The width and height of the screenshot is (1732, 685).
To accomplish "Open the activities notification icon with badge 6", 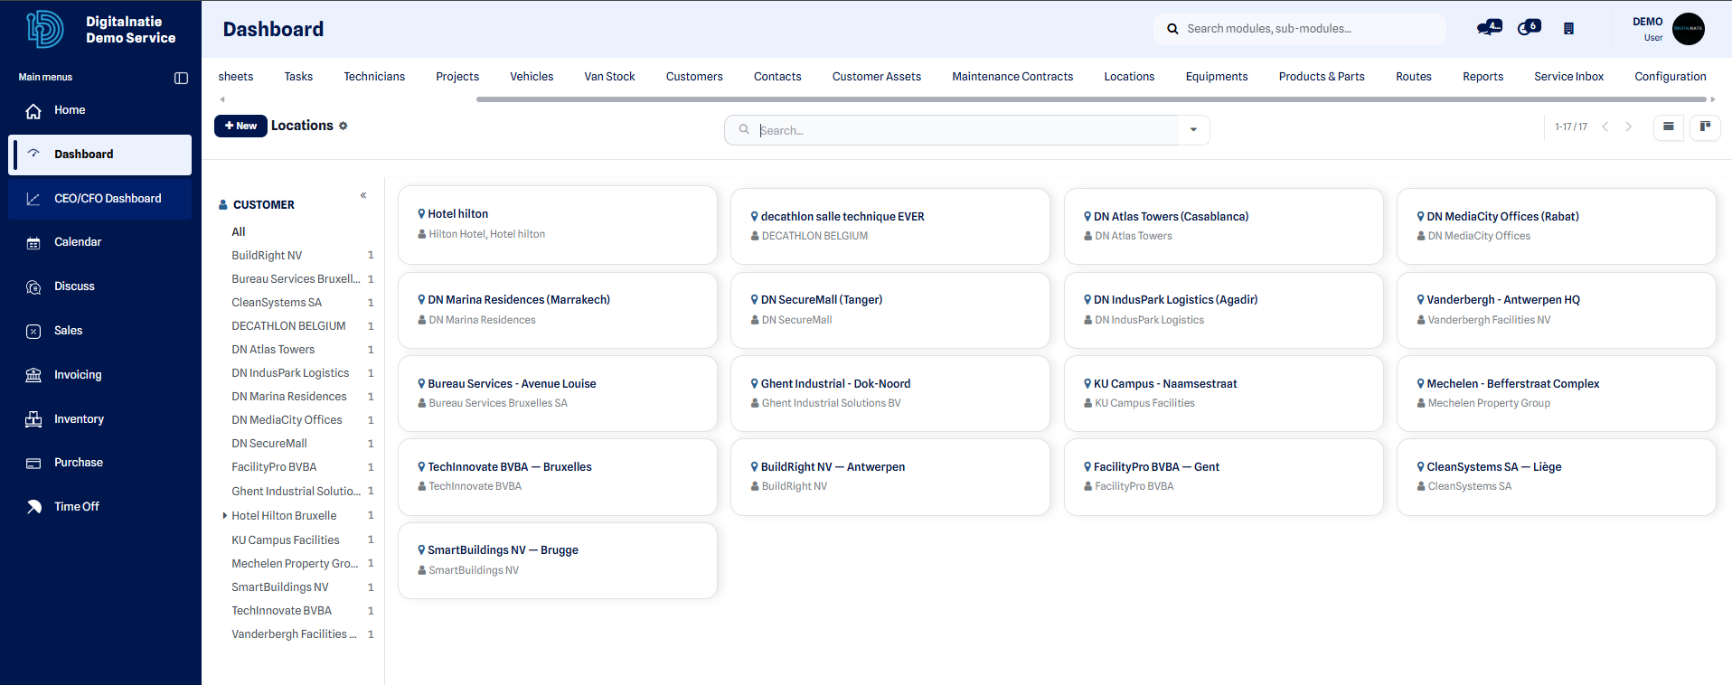I will [1529, 28].
